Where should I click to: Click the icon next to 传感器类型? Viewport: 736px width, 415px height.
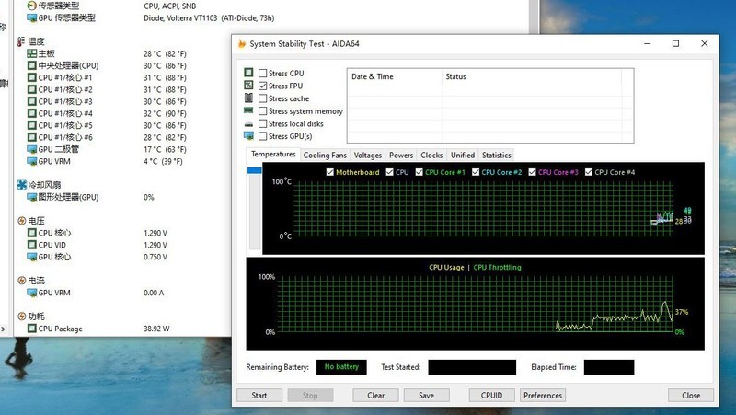point(32,6)
